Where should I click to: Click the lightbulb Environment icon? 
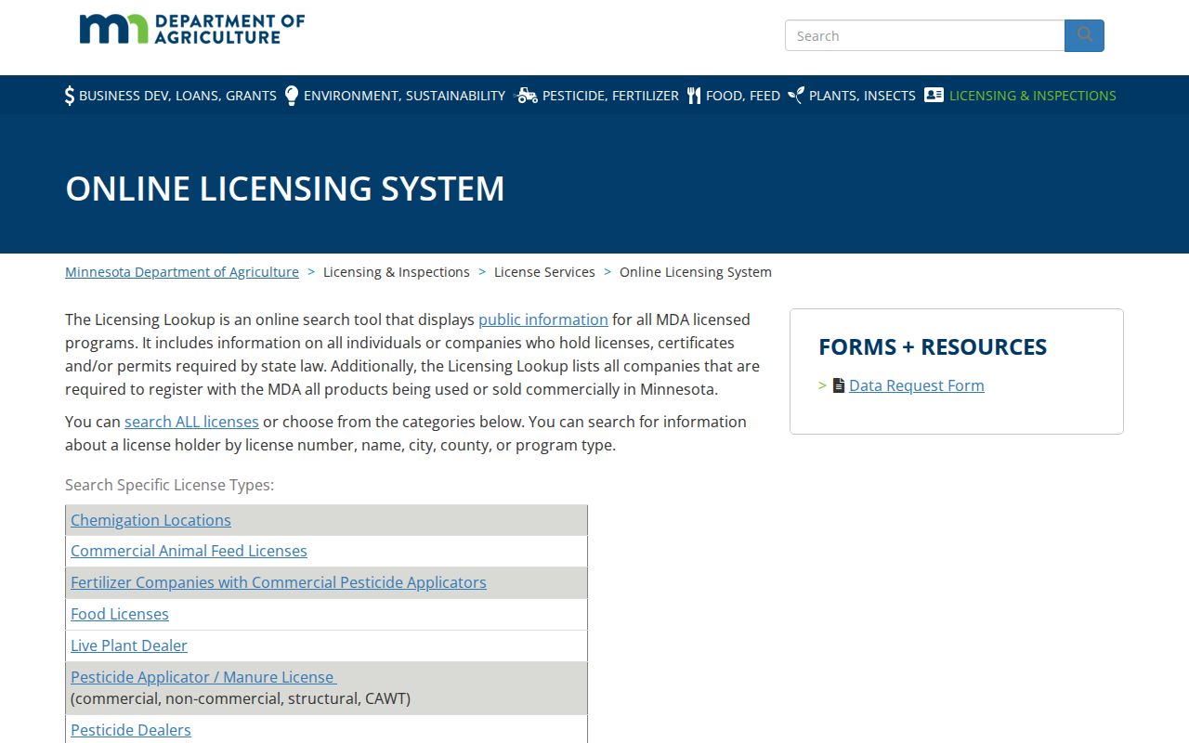292,95
